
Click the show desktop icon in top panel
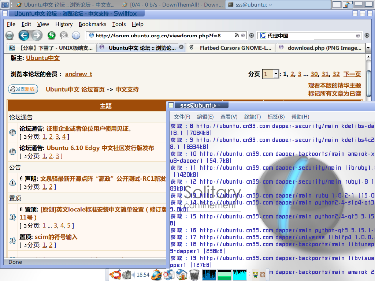click(x=5, y=4)
